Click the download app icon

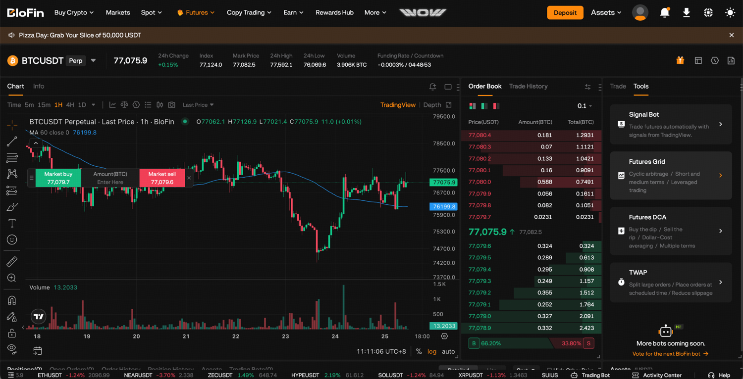687,13
